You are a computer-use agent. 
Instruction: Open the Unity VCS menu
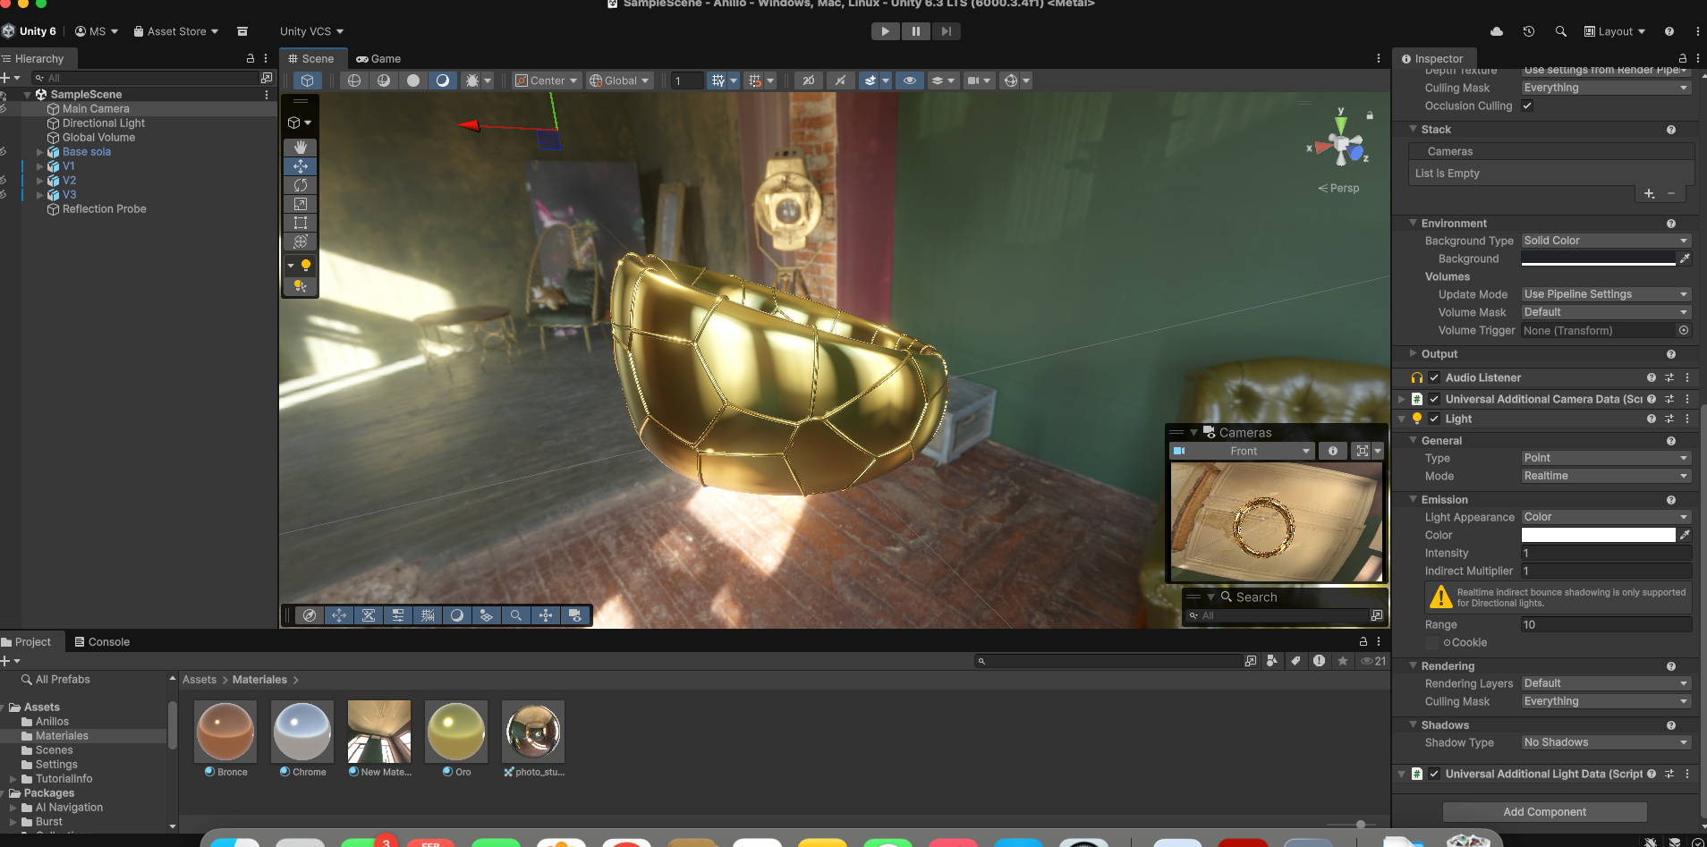tap(311, 31)
